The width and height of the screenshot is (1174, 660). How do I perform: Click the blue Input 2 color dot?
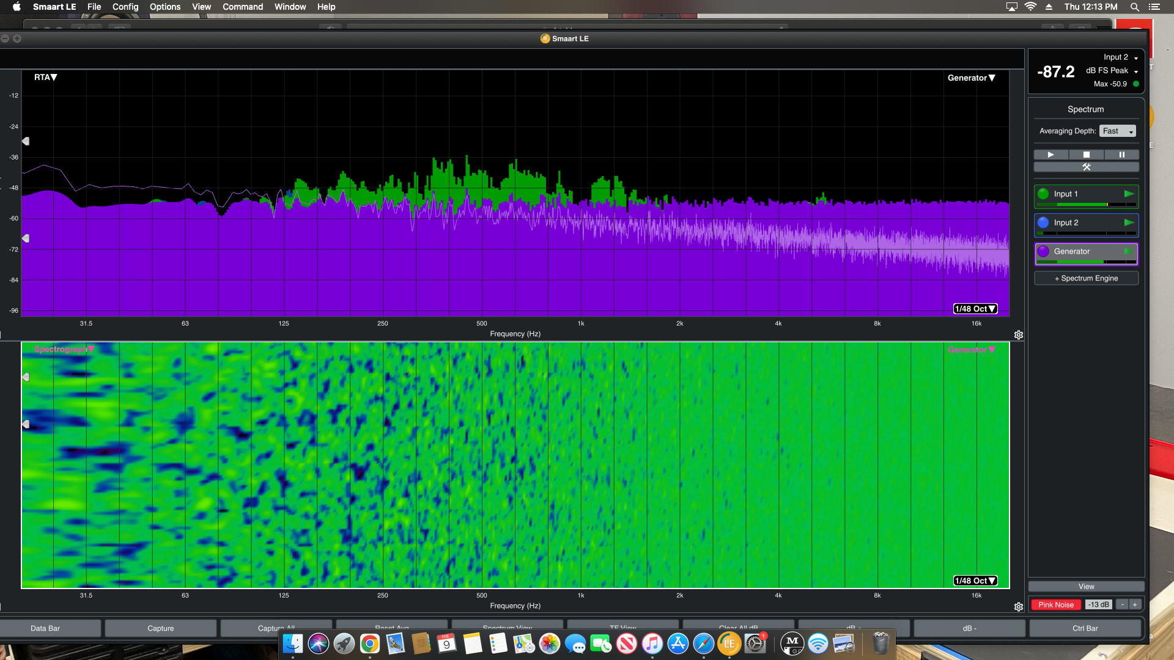point(1043,222)
